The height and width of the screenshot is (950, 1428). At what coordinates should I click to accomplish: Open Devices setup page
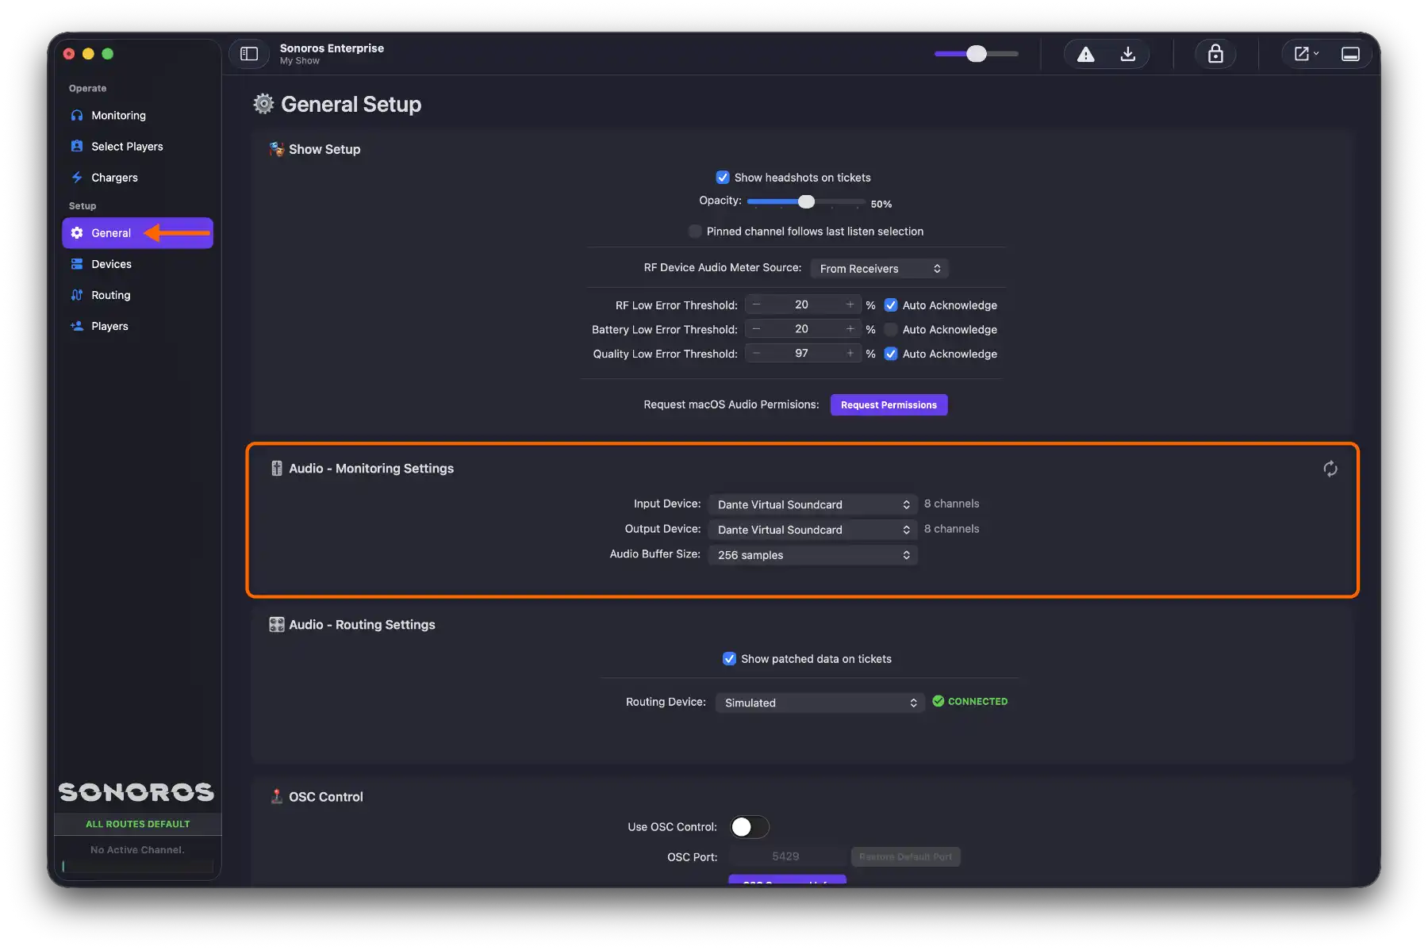point(137,264)
